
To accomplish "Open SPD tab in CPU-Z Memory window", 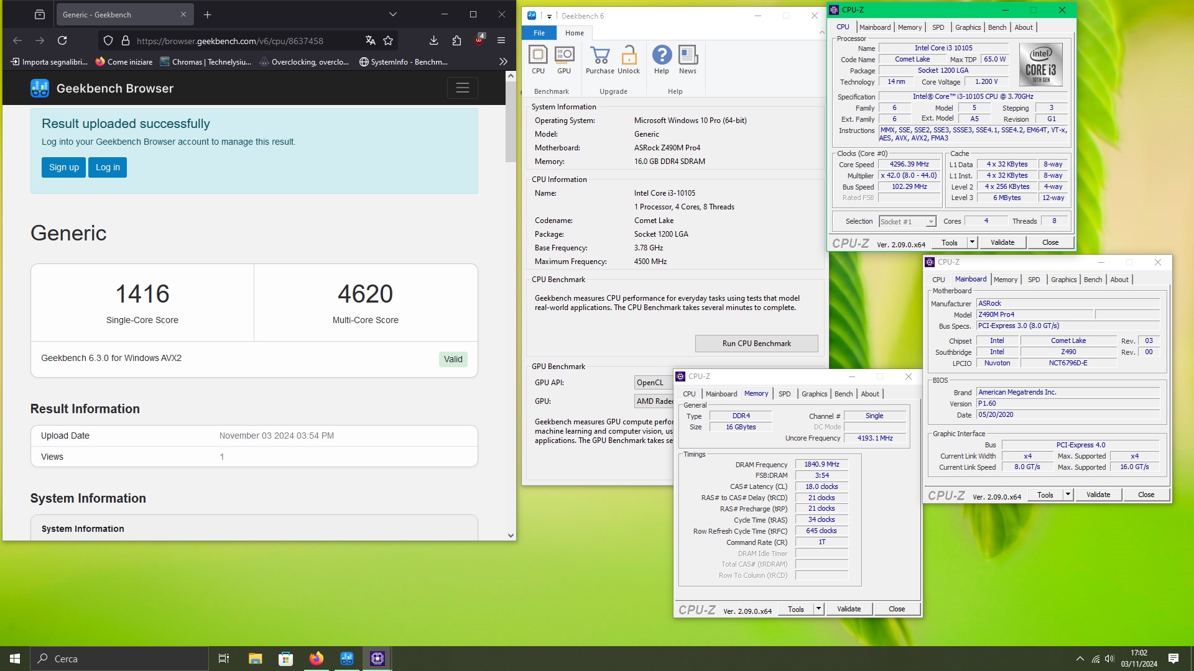I will click(785, 394).
